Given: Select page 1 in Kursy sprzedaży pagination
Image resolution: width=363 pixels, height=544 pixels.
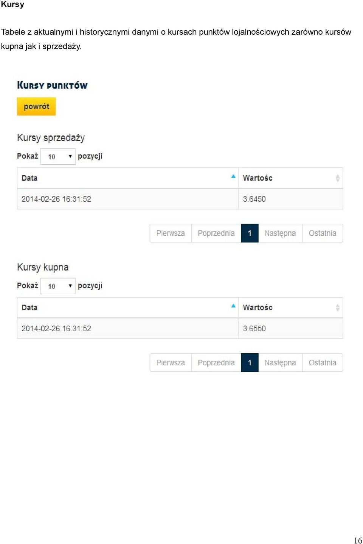Looking at the screenshot, I should pyautogui.click(x=250, y=233).
